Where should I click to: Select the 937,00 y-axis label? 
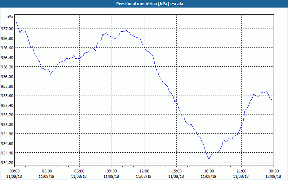[7, 29]
